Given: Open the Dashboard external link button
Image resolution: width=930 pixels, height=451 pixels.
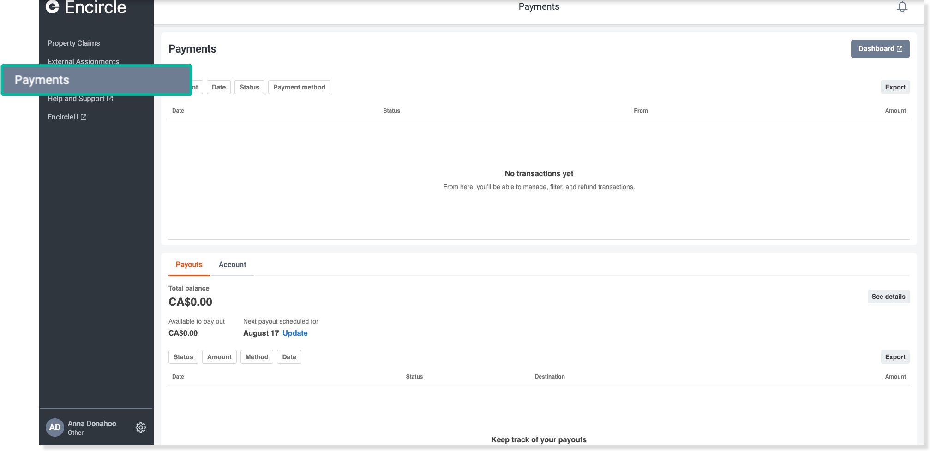Looking at the screenshot, I should 880,49.
